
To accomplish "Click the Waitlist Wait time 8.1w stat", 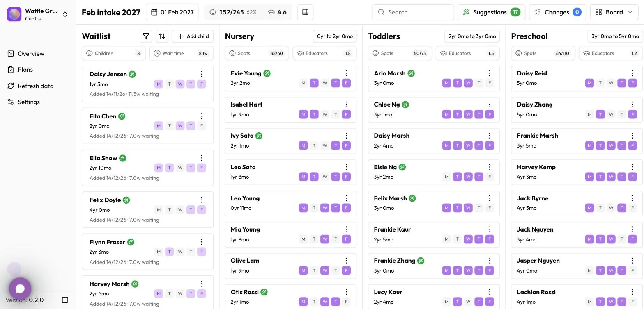I will [182, 53].
